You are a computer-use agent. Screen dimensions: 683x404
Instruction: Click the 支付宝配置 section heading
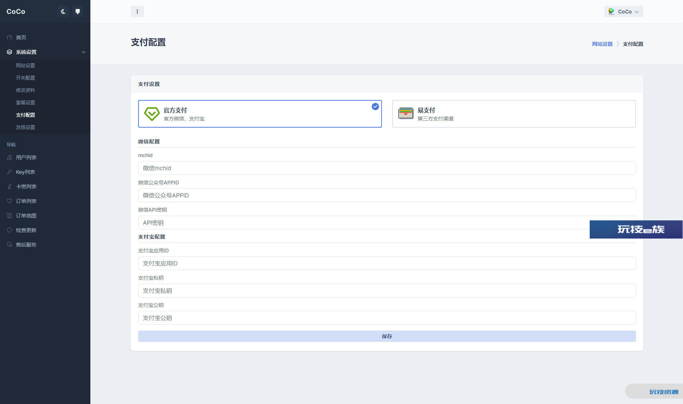pos(152,237)
